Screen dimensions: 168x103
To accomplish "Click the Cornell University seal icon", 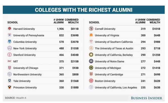I will click(x=91, y=29).
